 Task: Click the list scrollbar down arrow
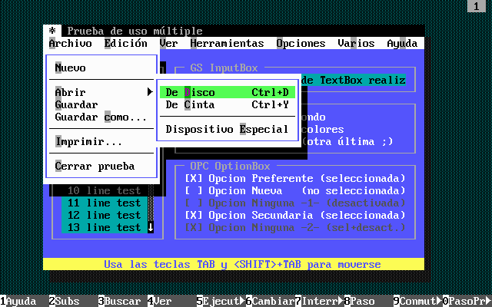point(151,227)
